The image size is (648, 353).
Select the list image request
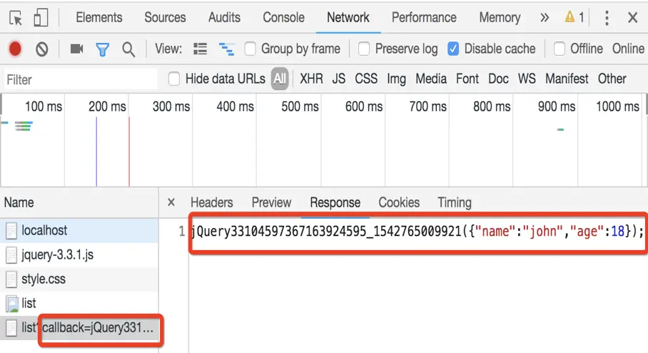(x=79, y=304)
